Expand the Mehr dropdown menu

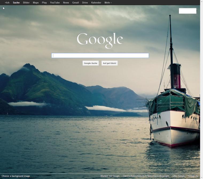[x=108, y=3]
